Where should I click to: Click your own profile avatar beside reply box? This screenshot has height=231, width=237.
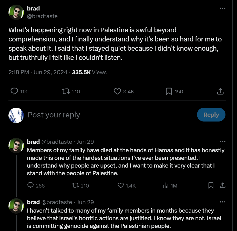point(16,115)
